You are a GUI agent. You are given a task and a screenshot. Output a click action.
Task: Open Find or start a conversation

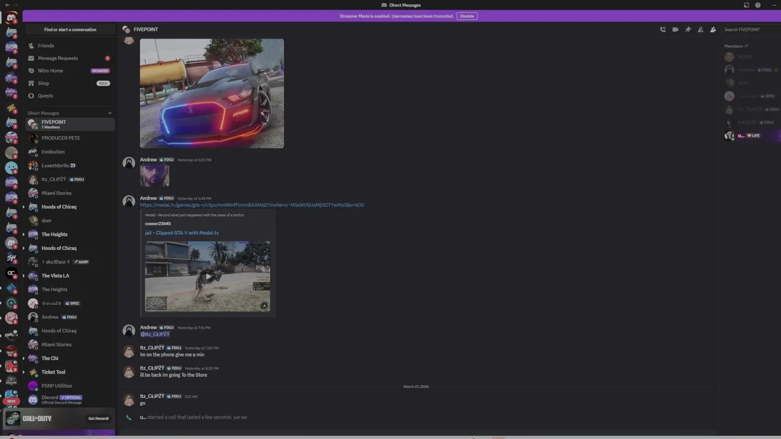tap(70, 29)
